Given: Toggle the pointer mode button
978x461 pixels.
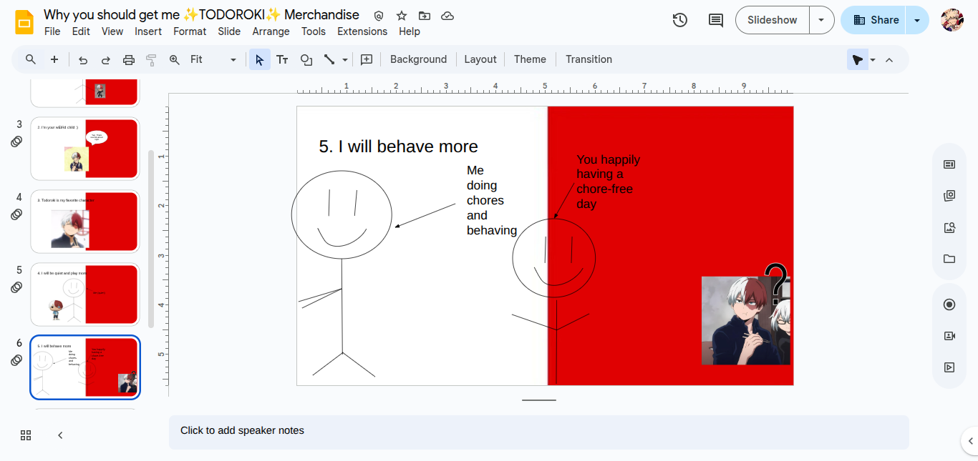Looking at the screenshot, I should [857, 60].
